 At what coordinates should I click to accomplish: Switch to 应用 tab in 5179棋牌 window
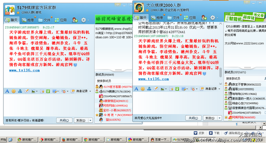pyautogui.click(x=61, y=20)
